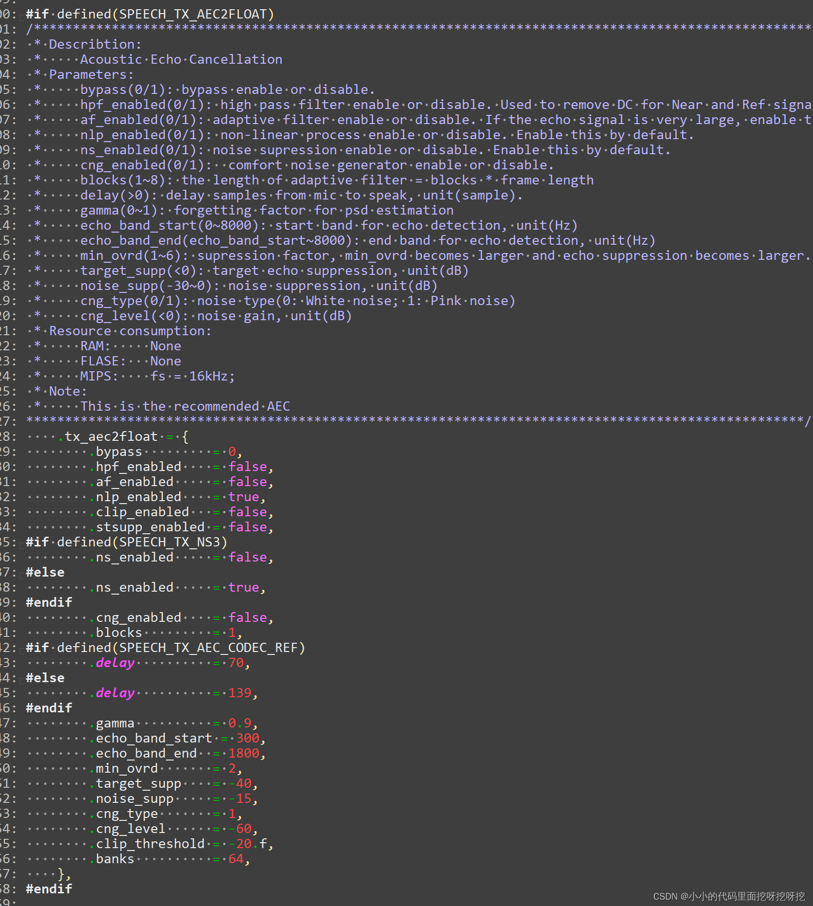Viewport: 813px width, 906px height.
Task: Click 'min_ovrd(1~6)' in the comment
Action: click(x=131, y=255)
